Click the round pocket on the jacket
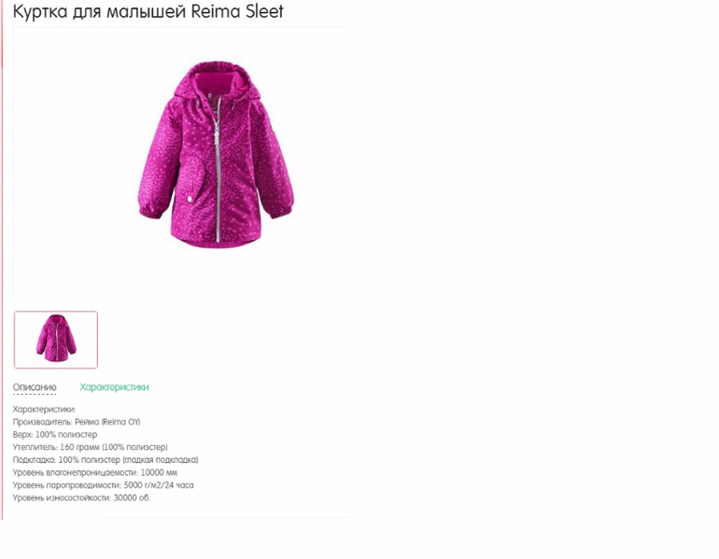The image size is (719, 559). click(x=195, y=180)
